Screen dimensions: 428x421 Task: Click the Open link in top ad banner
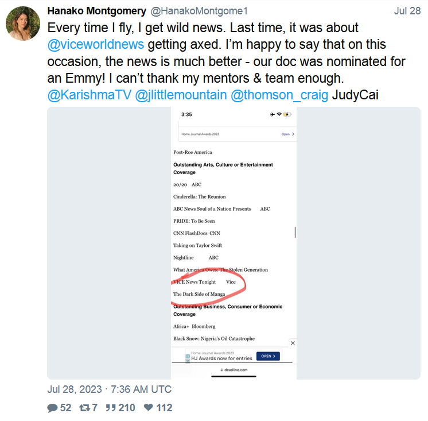pos(285,134)
